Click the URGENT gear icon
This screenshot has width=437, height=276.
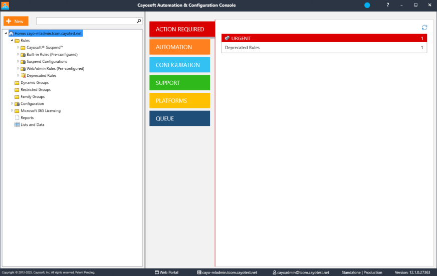point(227,38)
